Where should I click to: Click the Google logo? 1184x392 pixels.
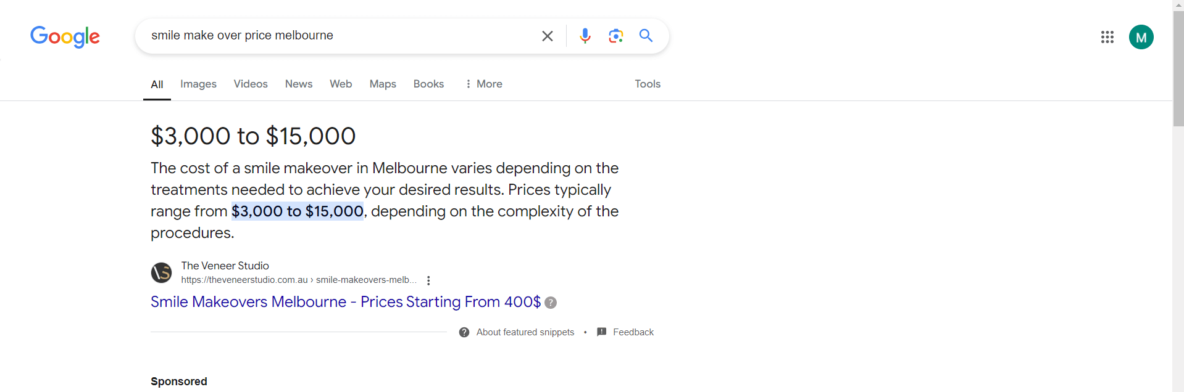65,36
